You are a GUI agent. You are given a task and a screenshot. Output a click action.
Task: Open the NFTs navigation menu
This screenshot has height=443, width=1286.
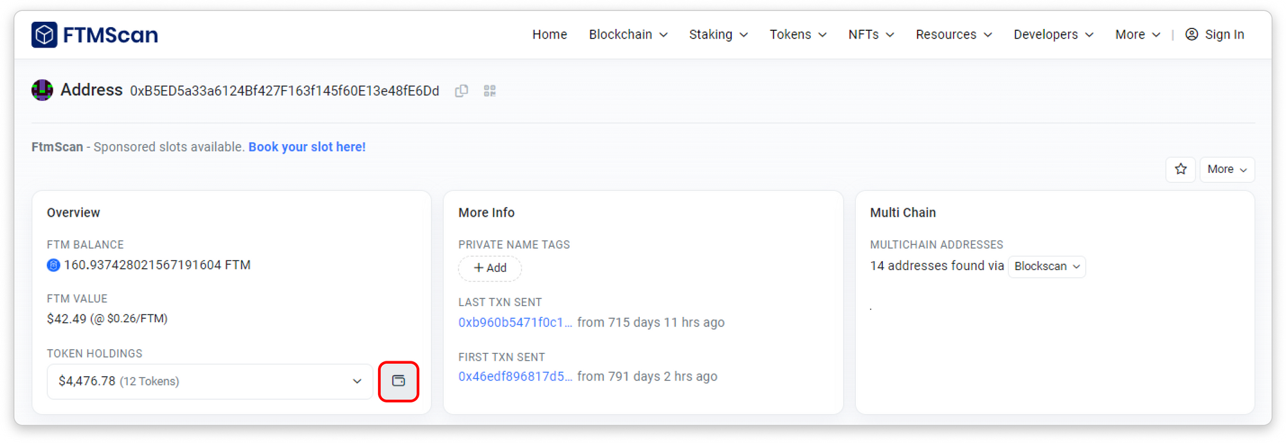[871, 35]
